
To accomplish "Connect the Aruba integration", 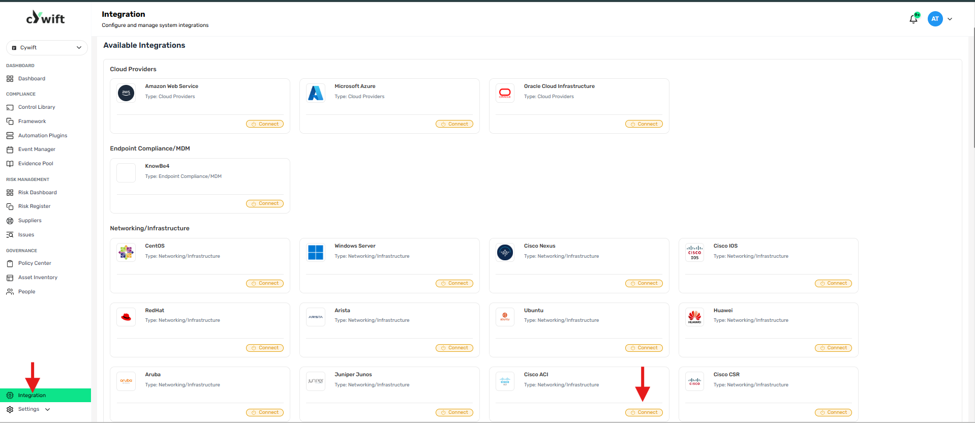I will 265,412.
